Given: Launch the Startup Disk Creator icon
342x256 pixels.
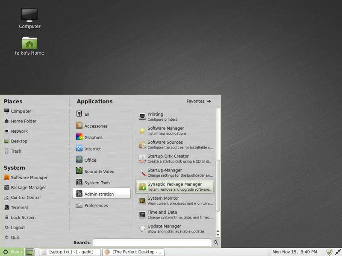Looking at the screenshot, I should tap(143, 159).
